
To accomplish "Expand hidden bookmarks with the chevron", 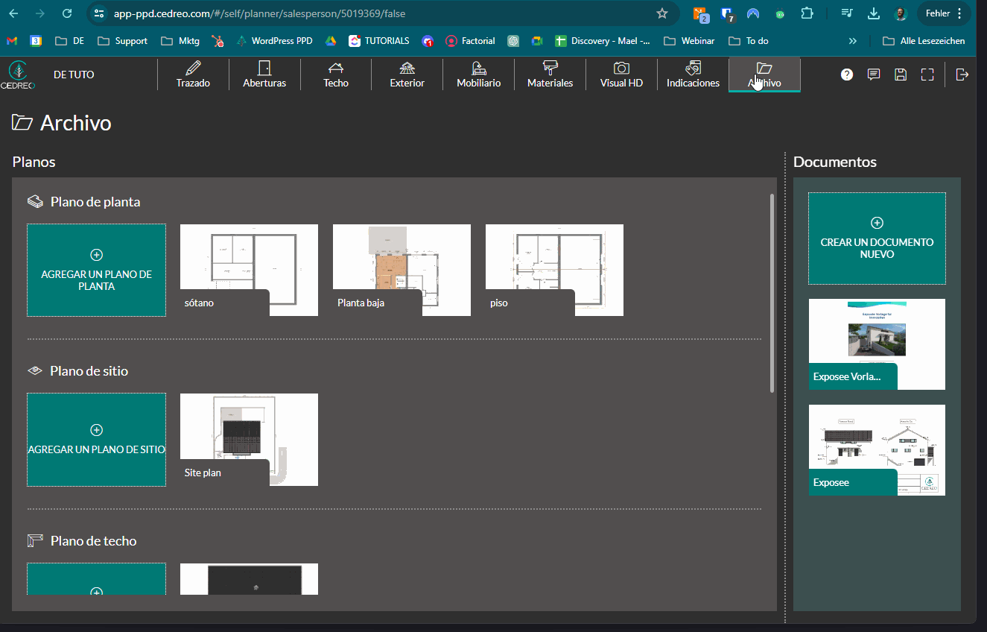I will [x=852, y=41].
